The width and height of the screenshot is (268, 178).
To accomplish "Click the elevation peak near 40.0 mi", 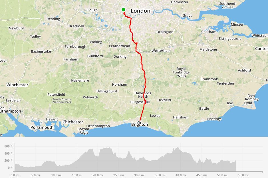I will tap(178, 147).
